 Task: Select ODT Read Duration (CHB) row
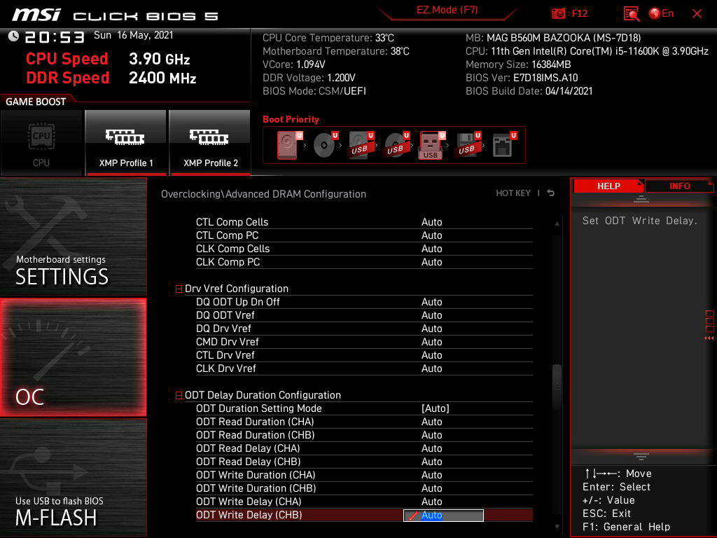tap(364, 435)
